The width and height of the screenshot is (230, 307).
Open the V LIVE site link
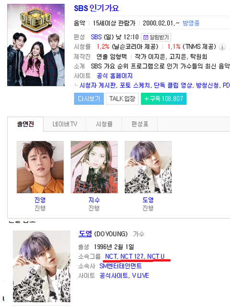point(140,276)
